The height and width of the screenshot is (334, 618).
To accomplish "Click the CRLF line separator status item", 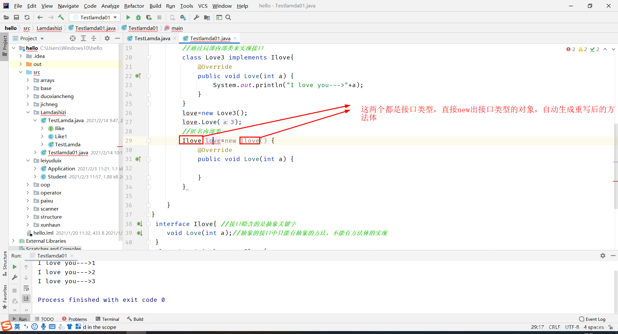I will click(554, 327).
